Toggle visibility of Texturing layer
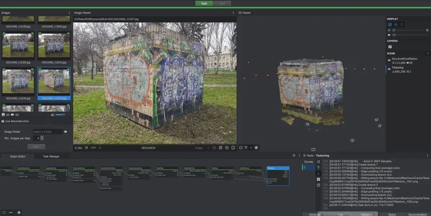 389,69
